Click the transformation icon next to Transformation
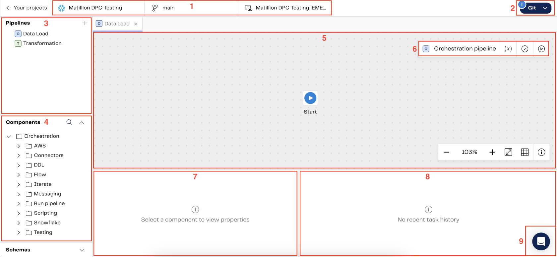 (18, 43)
